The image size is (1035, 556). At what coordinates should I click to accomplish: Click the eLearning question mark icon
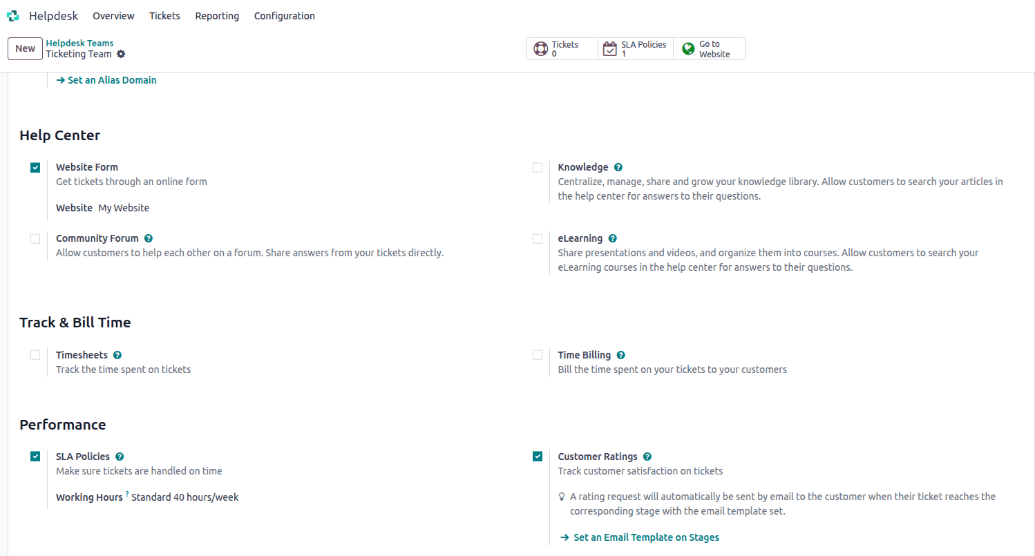click(612, 238)
